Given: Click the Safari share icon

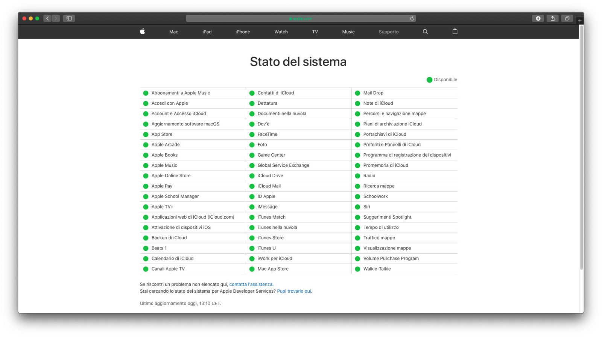Looking at the screenshot, I should [x=552, y=18].
